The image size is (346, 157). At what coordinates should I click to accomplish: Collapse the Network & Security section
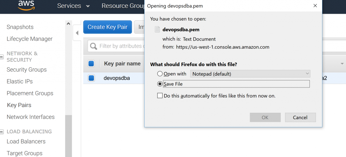click(x=2, y=57)
